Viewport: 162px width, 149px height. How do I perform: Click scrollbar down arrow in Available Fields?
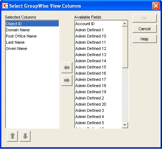coord(125,125)
